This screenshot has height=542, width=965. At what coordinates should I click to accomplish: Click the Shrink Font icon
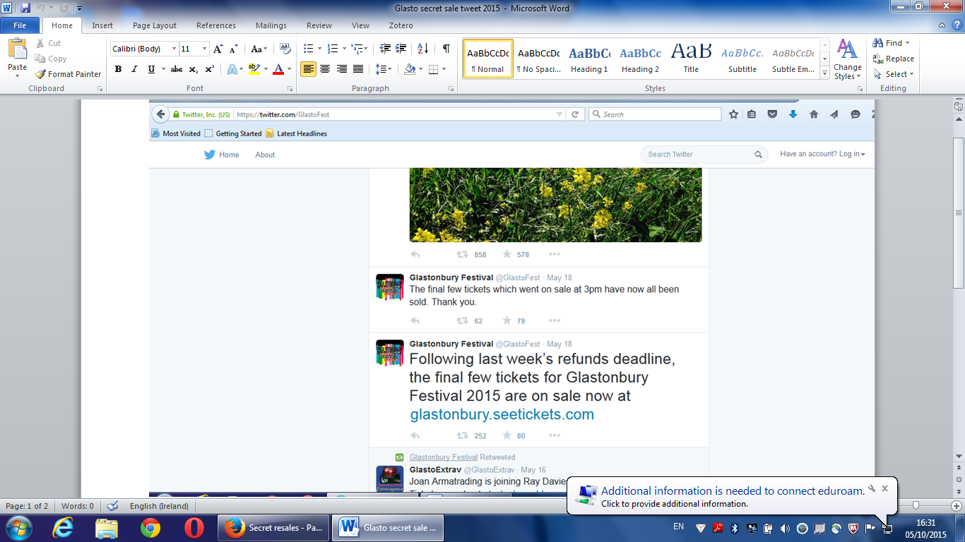pos(234,49)
